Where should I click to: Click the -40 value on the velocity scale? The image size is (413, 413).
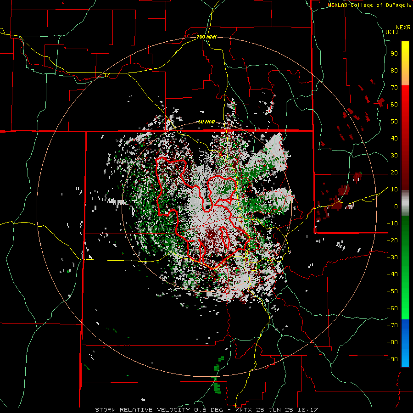(392, 274)
